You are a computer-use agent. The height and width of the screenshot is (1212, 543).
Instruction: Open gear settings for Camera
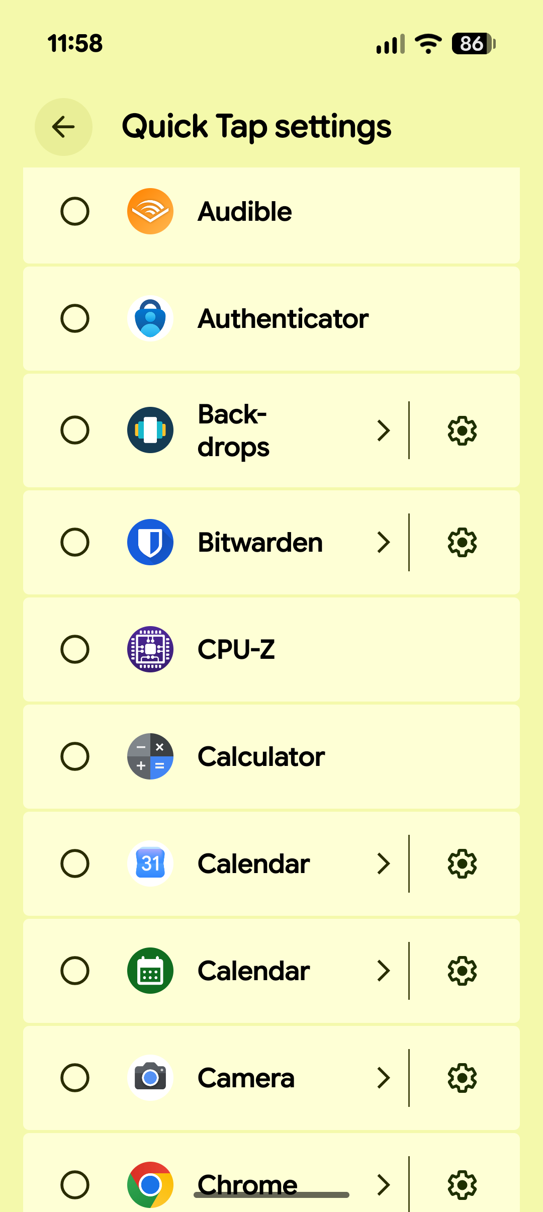pyautogui.click(x=462, y=1078)
